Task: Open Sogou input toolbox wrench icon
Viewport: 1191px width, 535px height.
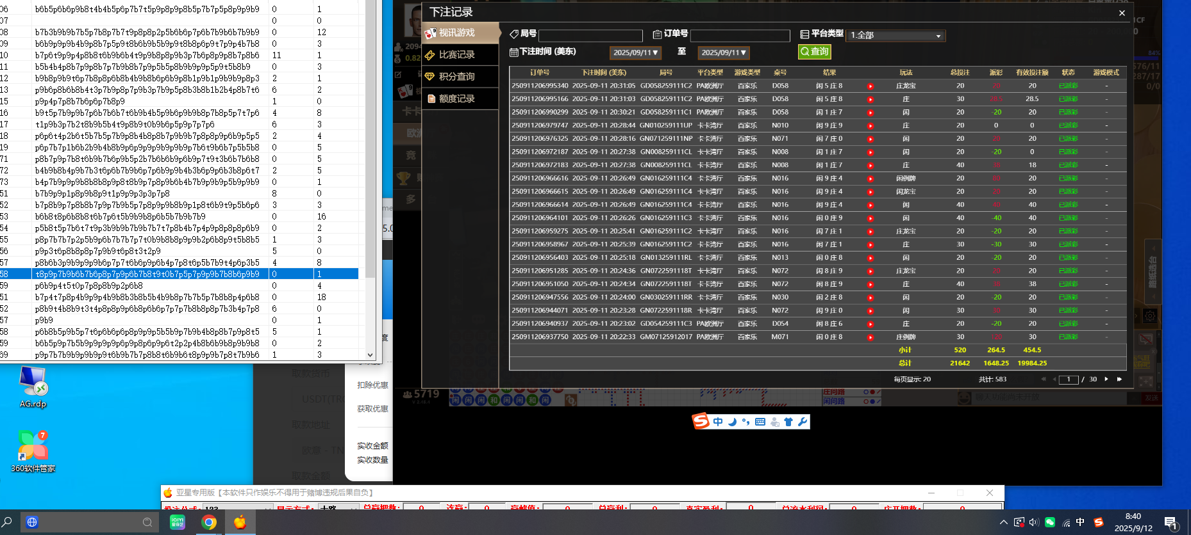Action: 802,422
